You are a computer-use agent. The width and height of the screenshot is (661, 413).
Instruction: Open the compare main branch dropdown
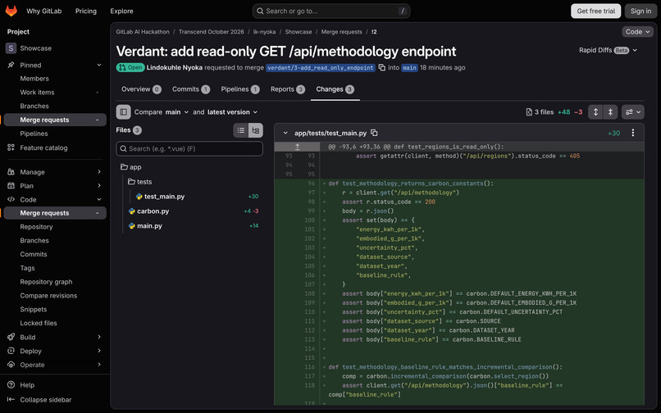coord(176,112)
